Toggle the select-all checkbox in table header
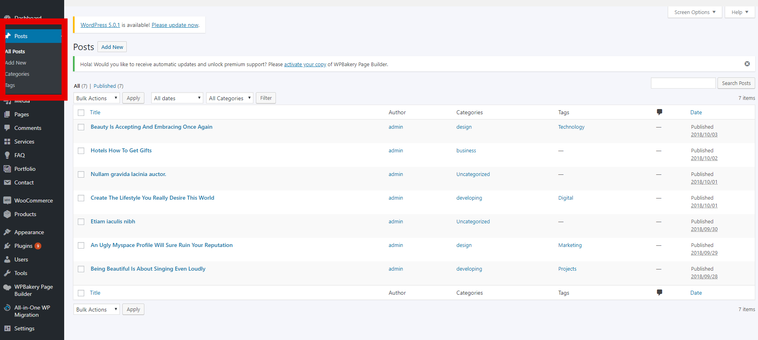The image size is (758, 340). click(x=81, y=113)
